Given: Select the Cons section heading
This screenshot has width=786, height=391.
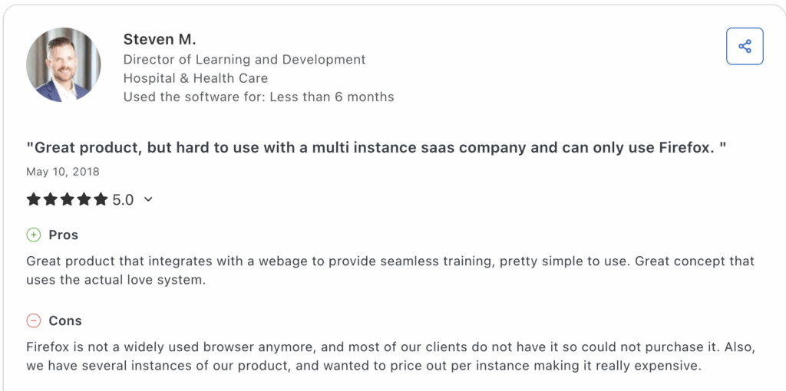Looking at the screenshot, I should [x=65, y=320].
